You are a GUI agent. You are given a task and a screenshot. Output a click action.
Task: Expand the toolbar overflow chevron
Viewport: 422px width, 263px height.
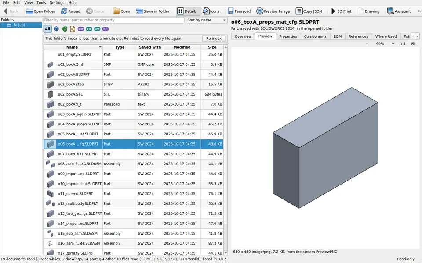(419, 11)
